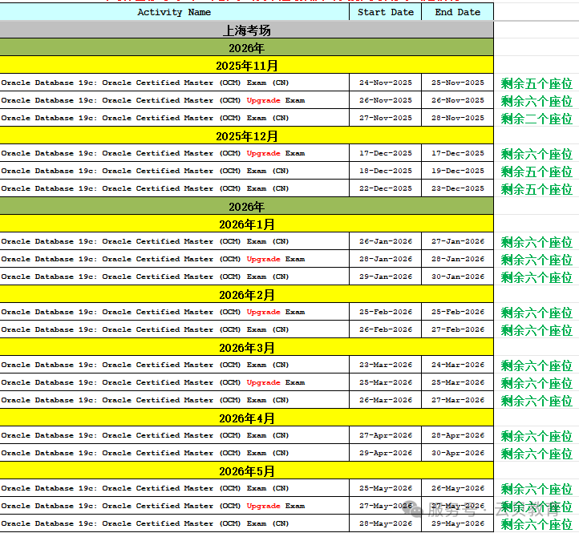
Task: Select the 2025年11月 month header
Action: coord(247,66)
